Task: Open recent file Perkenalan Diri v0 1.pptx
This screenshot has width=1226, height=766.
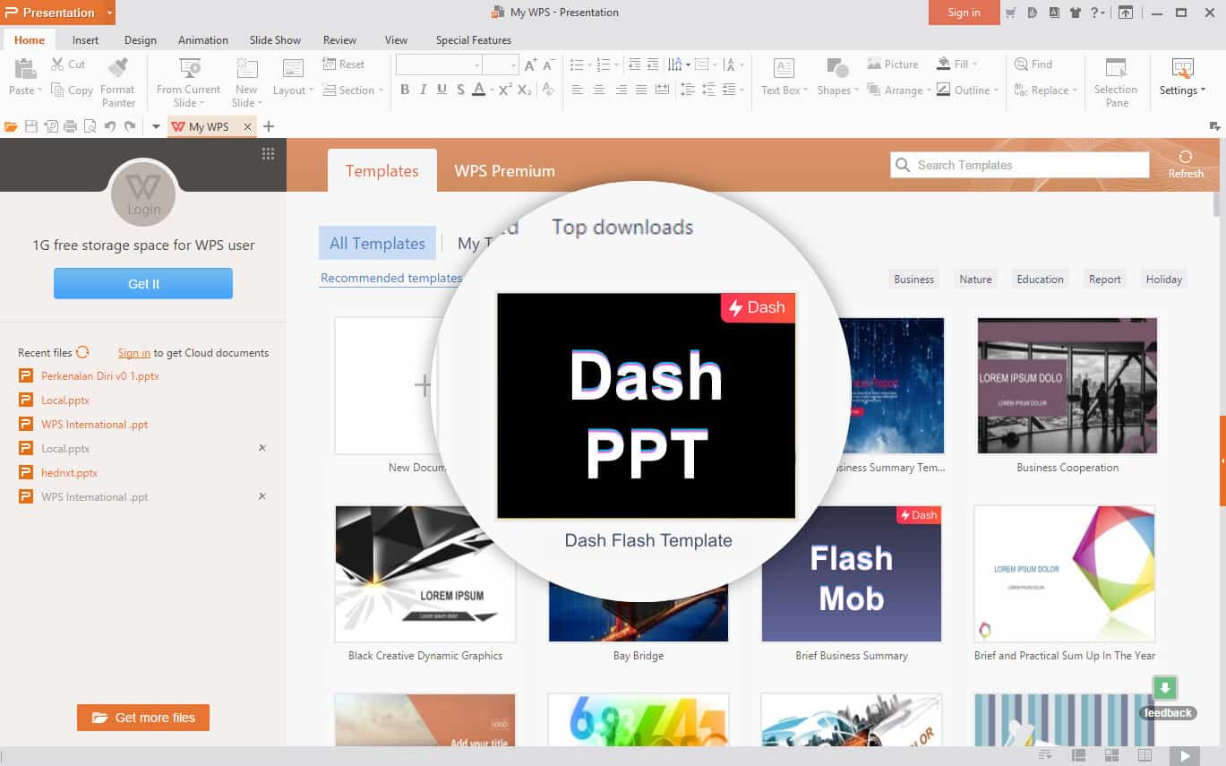Action: pyautogui.click(x=100, y=376)
